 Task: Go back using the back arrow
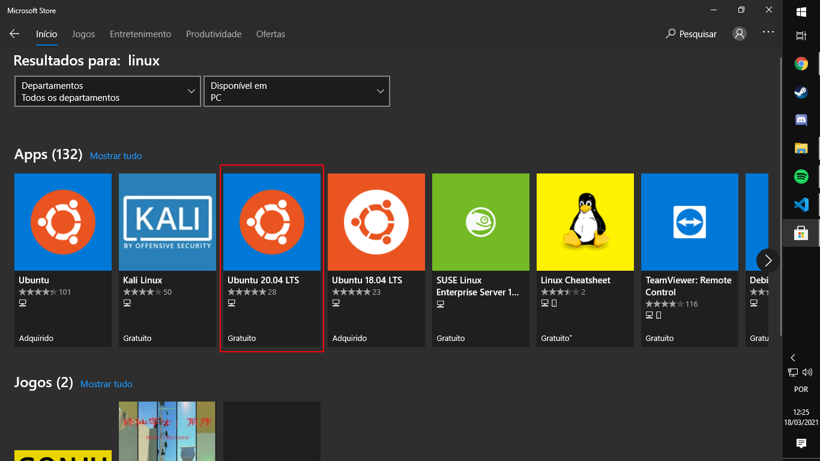14,34
